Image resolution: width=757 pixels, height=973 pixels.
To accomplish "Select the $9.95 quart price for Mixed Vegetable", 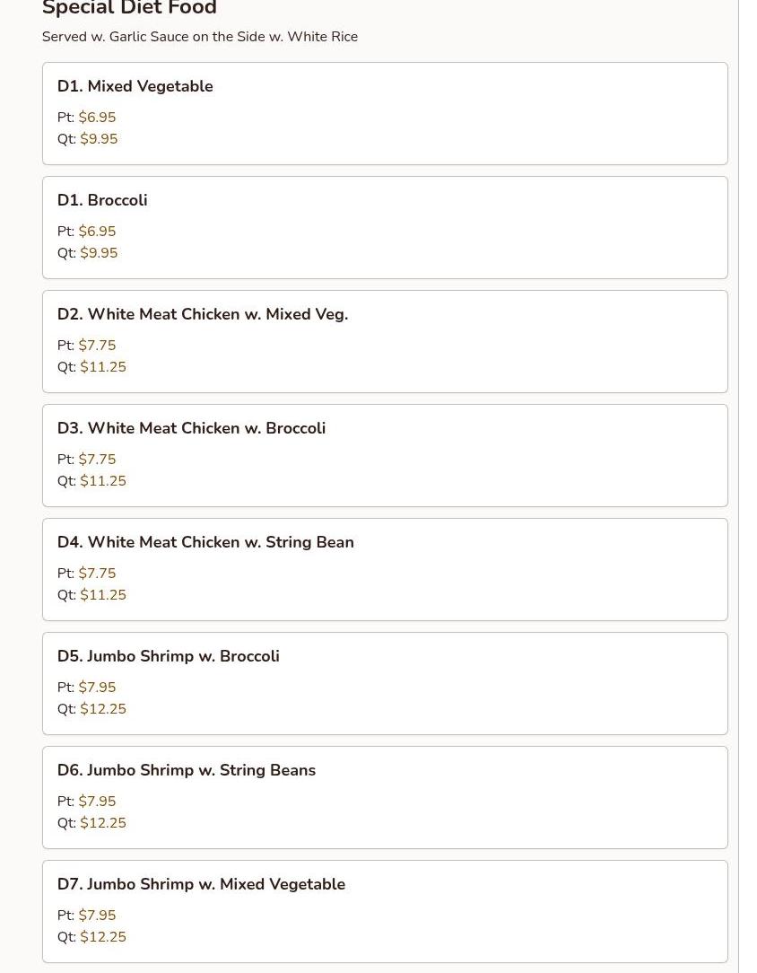I will point(99,139).
